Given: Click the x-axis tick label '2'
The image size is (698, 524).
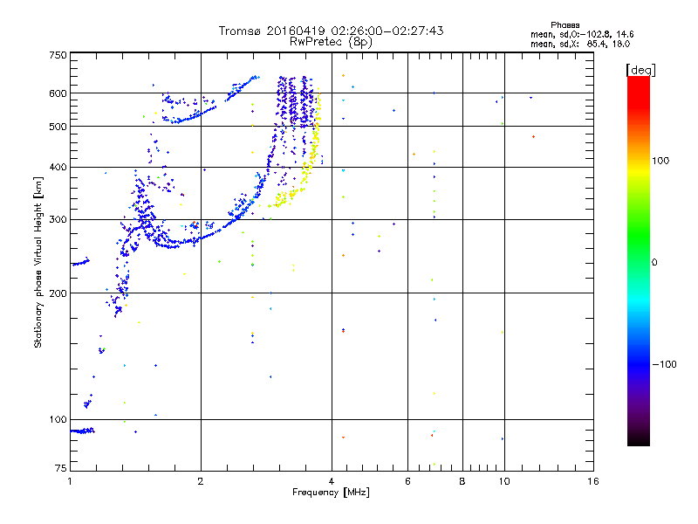Looking at the screenshot, I should click(201, 481).
